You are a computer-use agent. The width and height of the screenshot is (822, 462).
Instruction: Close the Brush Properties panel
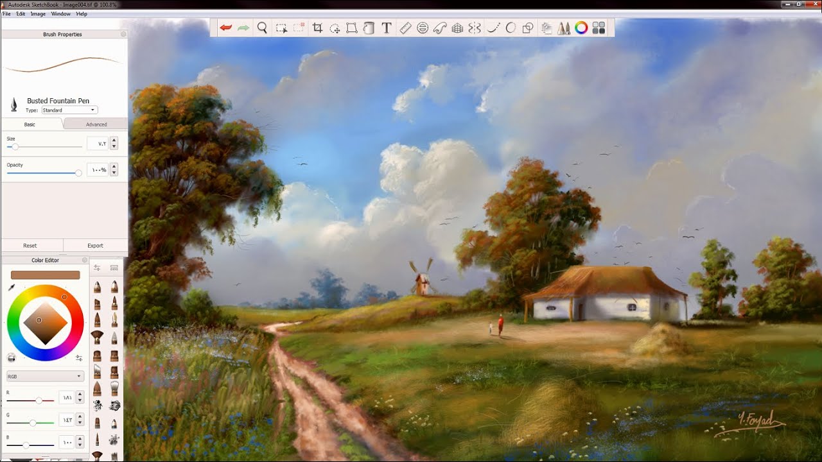pyautogui.click(x=123, y=34)
